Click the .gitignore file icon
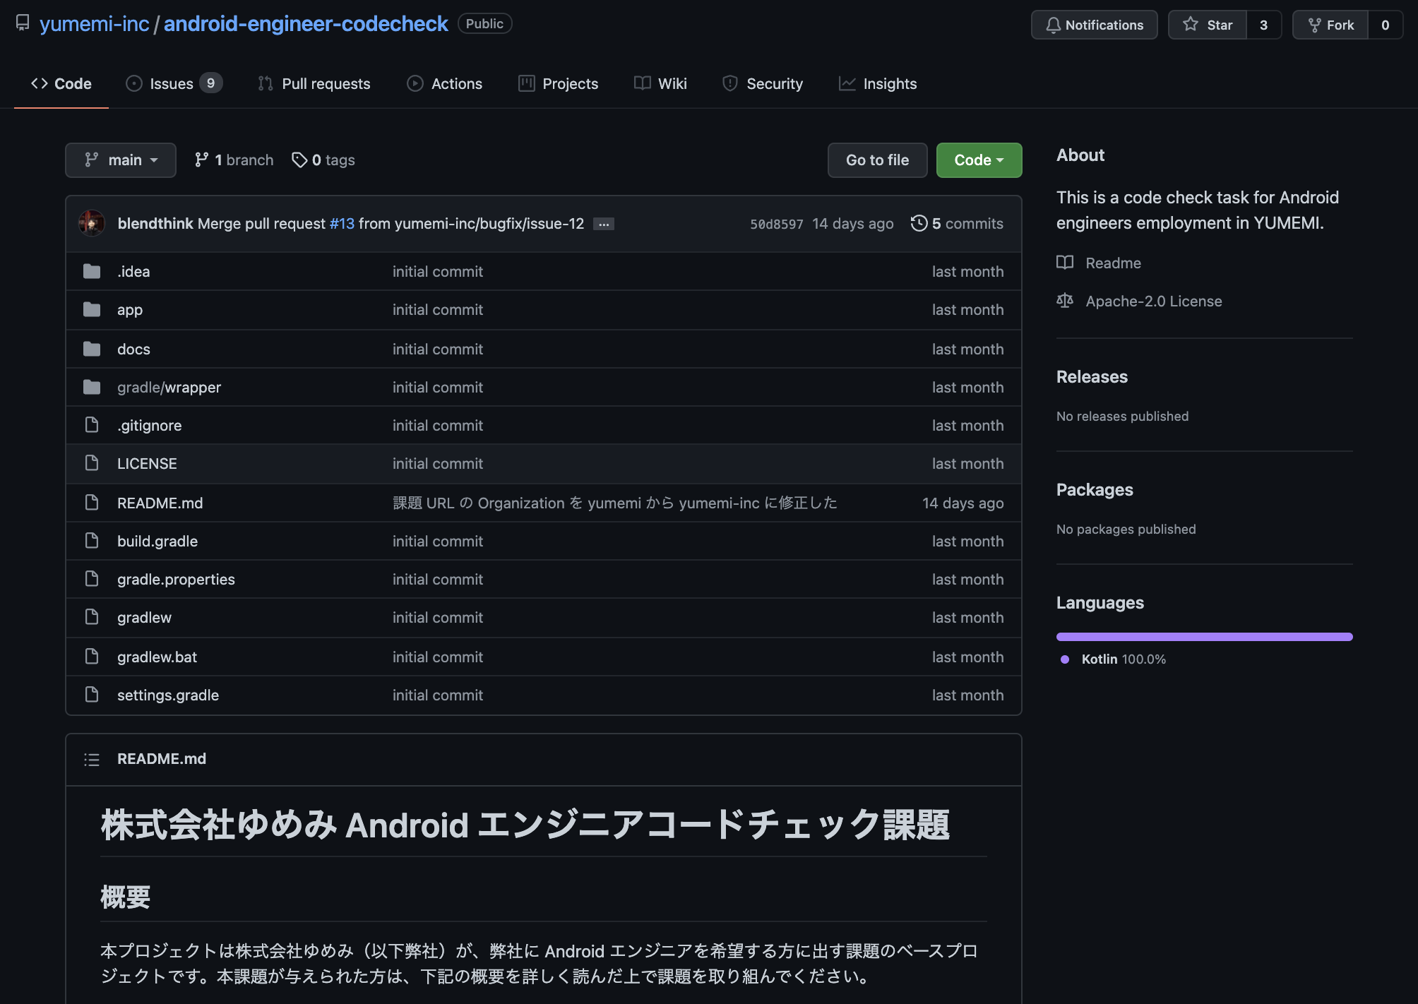Screen dimensions: 1418x1004 point(92,425)
